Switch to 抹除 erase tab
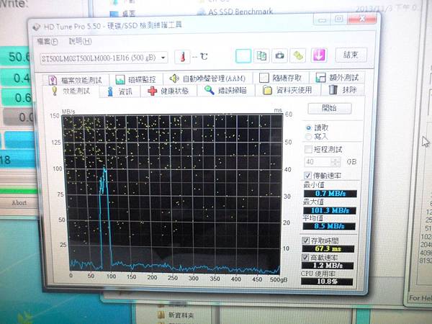Image resolution: width=432 pixels, height=324 pixels. (343, 90)
